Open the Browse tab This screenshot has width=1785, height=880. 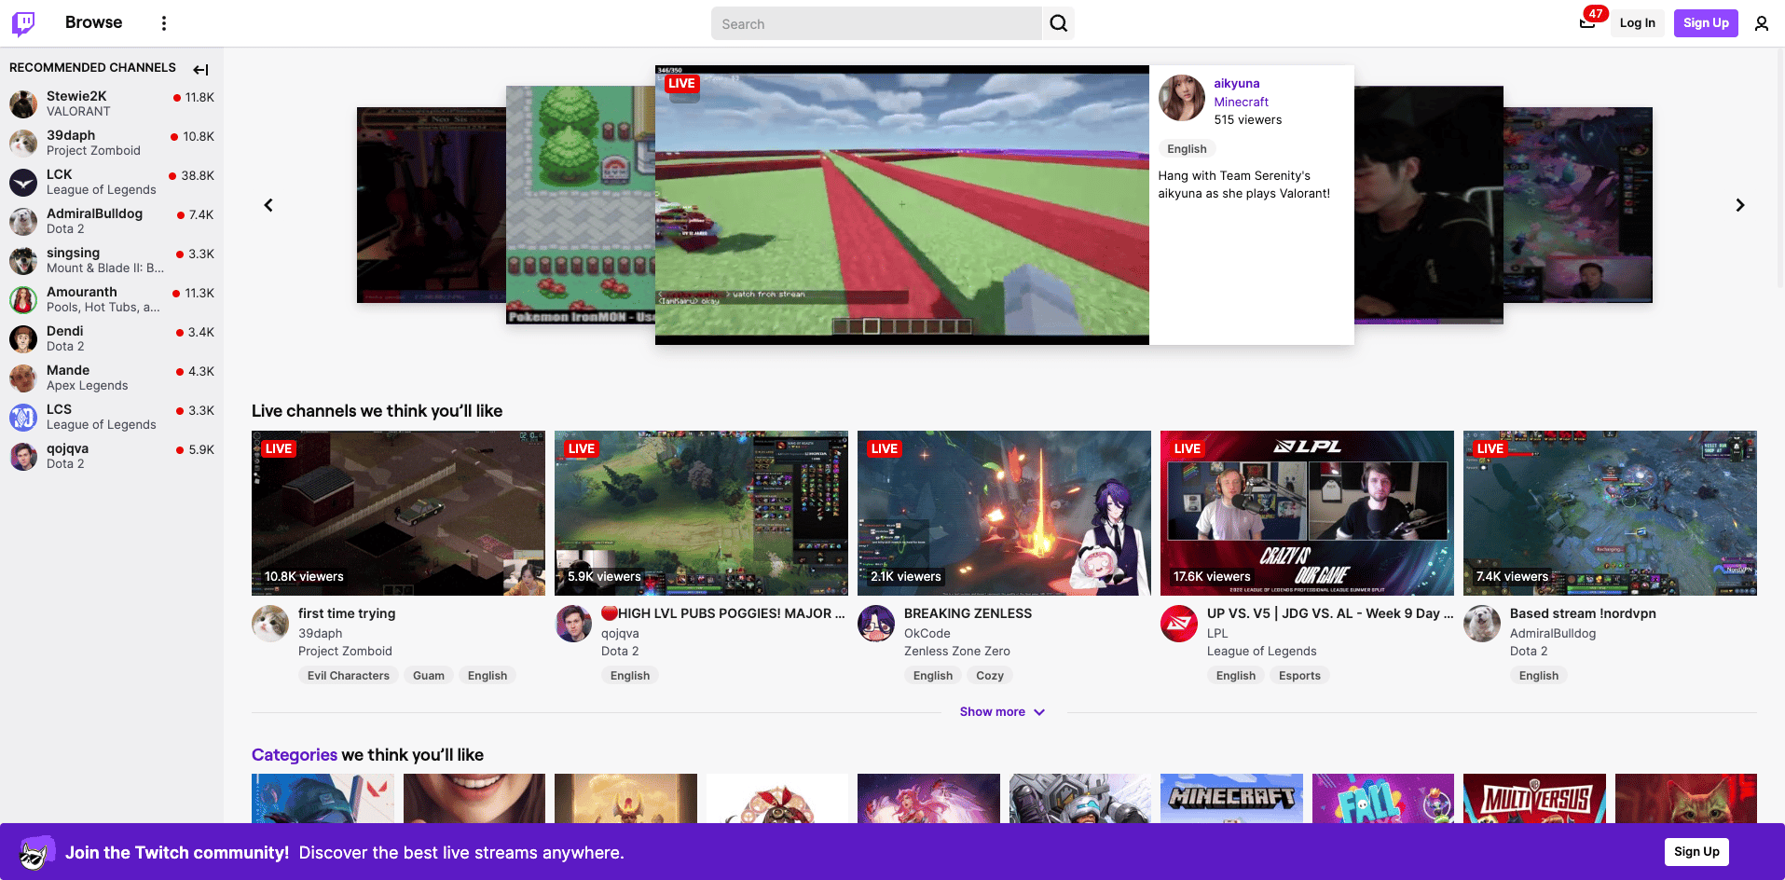tap(93, 22)
